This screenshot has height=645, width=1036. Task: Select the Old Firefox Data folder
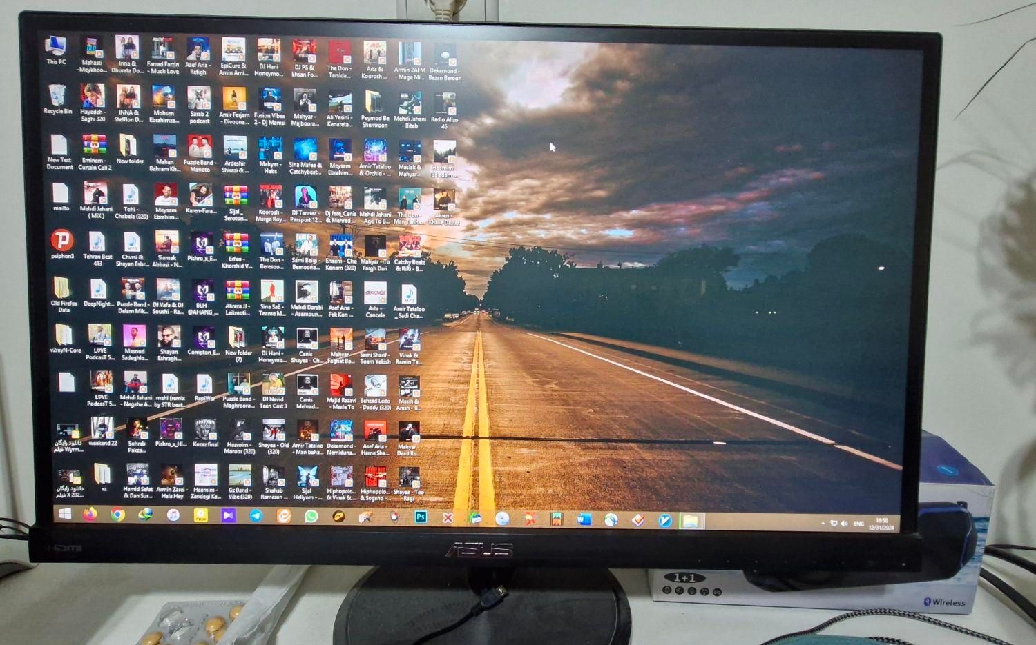(x=64, y=295)
